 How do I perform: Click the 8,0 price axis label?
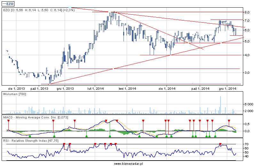[247, 12]
